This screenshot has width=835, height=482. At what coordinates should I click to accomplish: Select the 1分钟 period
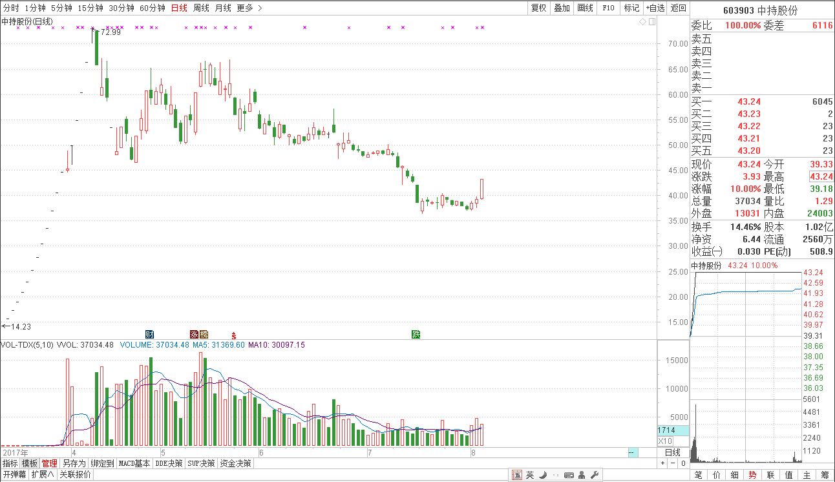[35, 8]
